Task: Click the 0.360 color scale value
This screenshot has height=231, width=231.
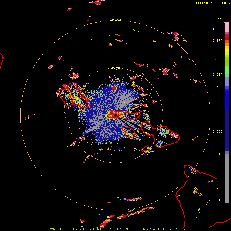Action: click(217, 166)
